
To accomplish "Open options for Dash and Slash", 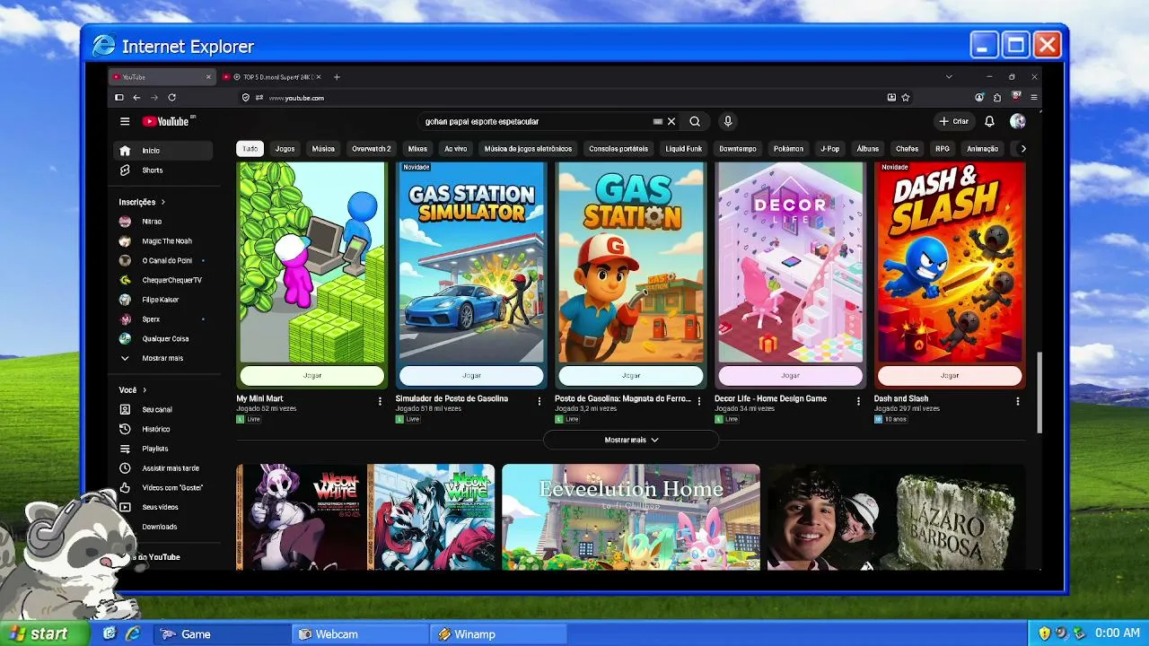I will (x=1017, y=401).
